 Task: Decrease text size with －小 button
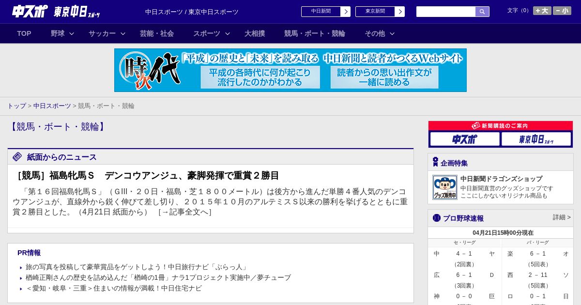(562, 11)
